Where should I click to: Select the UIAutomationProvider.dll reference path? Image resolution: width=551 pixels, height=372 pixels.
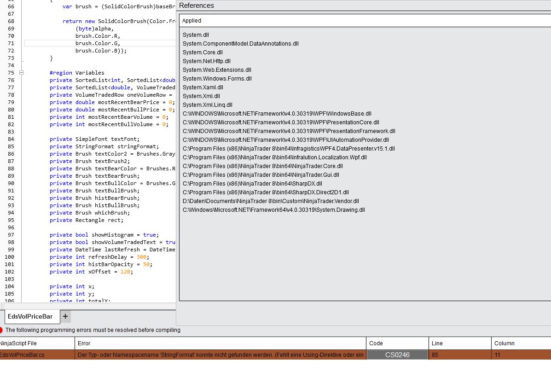[286, 140]
